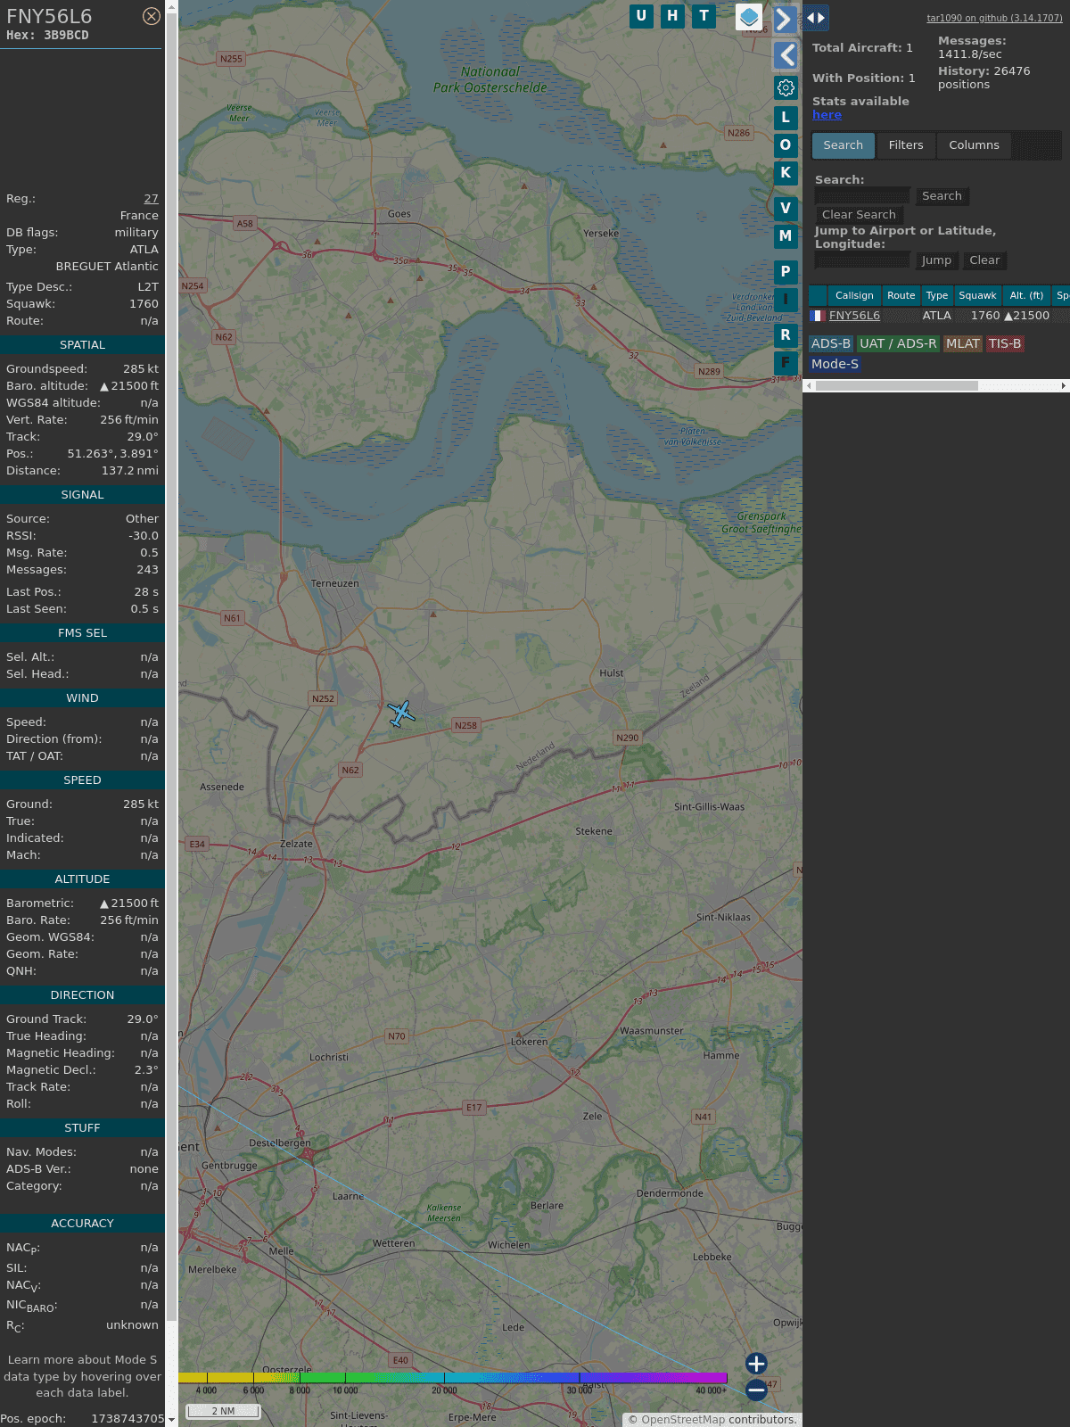The height and width of the screenshot is (1427, 1070).
Task: Toggle the T tracks button
Action: (704, 16)
